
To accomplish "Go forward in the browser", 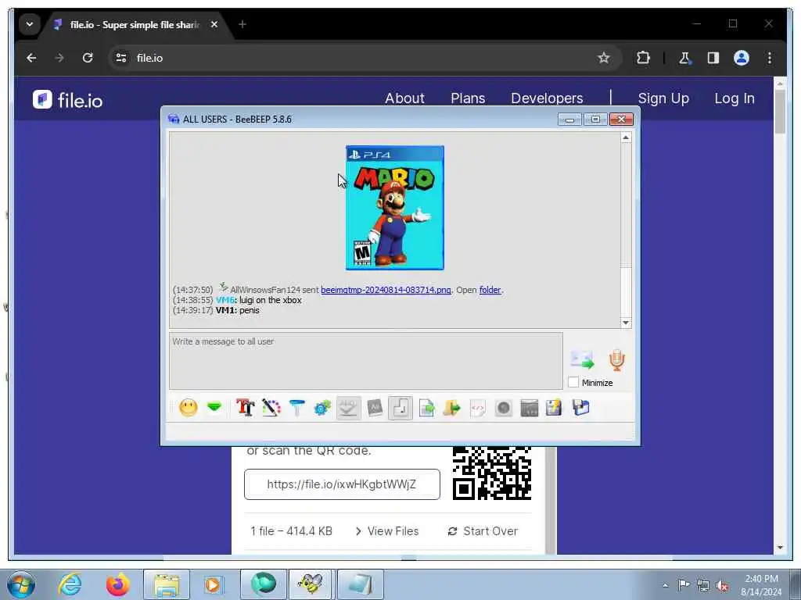I will [x=59, y=58].
